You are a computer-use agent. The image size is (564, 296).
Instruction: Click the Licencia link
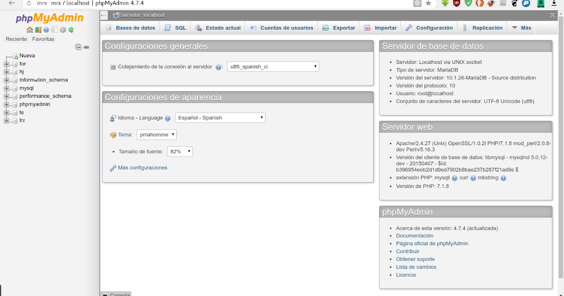406,274
